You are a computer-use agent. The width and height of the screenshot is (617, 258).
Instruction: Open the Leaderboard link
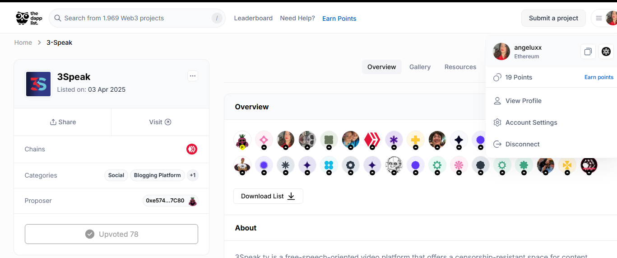[253, 18]
